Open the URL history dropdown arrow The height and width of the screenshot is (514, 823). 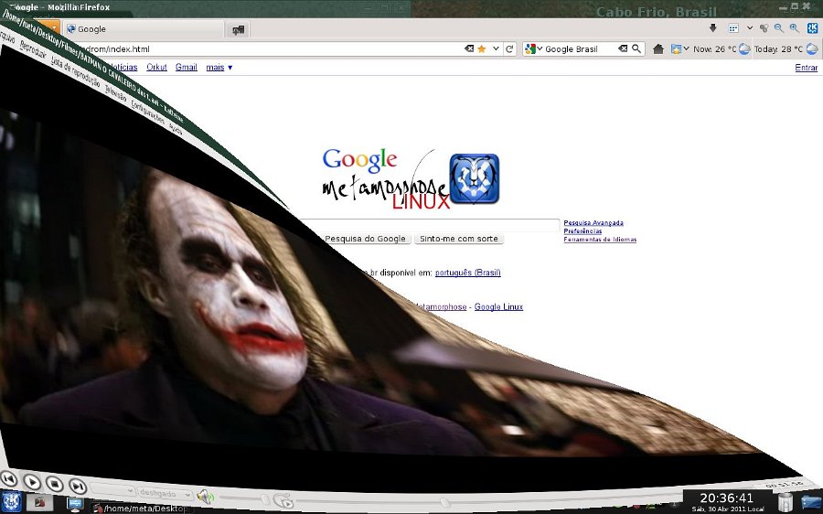[496, 48]
